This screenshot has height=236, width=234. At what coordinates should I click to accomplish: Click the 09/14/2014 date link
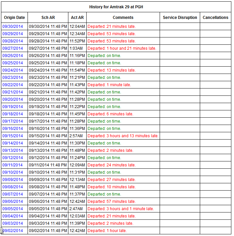coord(13,143)
